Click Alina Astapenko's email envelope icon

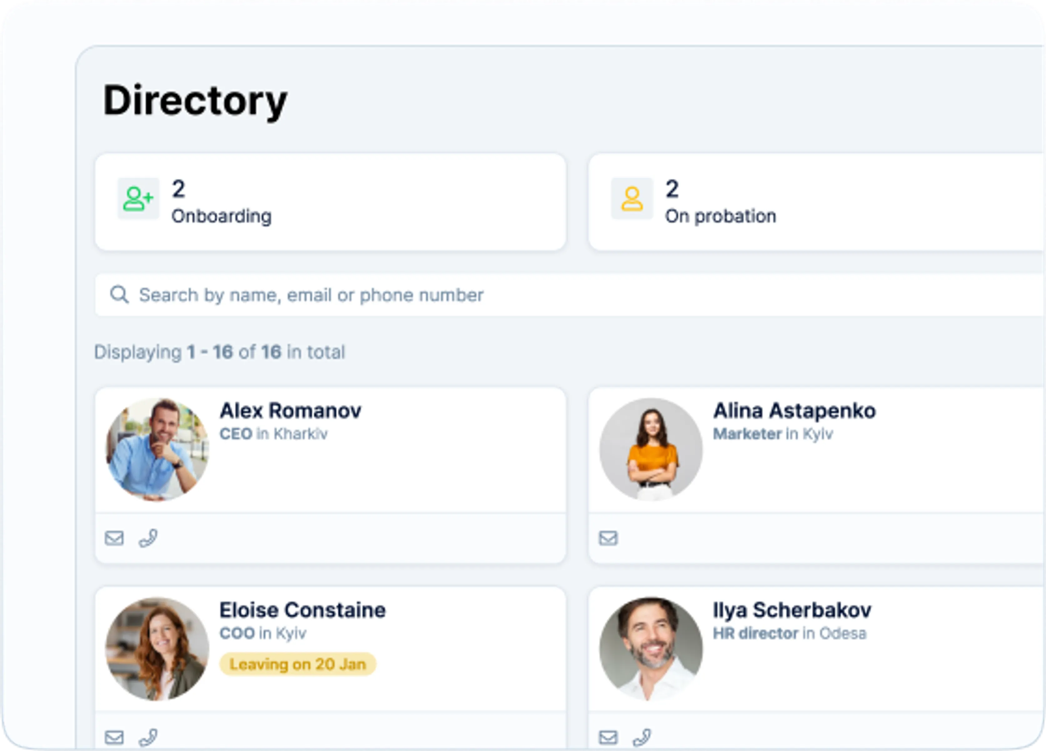pos(608,538)
